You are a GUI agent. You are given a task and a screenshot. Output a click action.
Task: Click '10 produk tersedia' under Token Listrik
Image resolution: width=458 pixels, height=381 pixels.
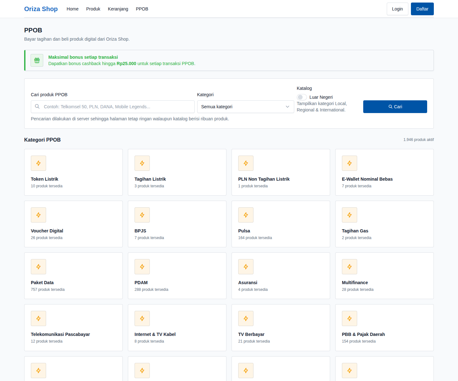click(47, 186)
